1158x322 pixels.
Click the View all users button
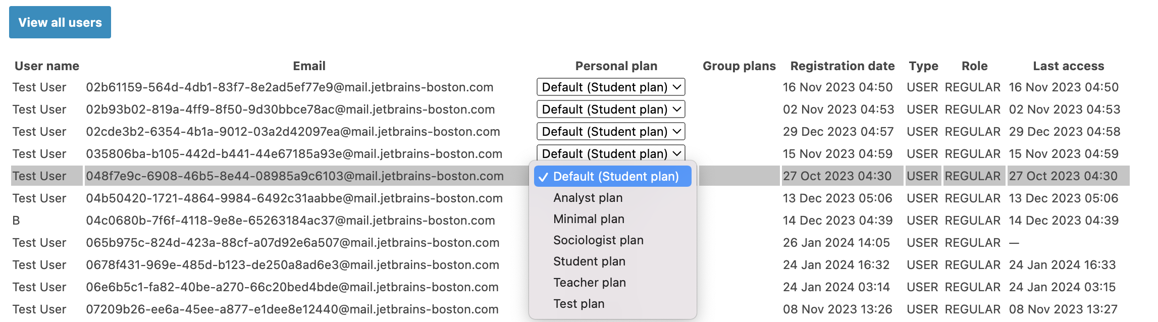(60, 22)
